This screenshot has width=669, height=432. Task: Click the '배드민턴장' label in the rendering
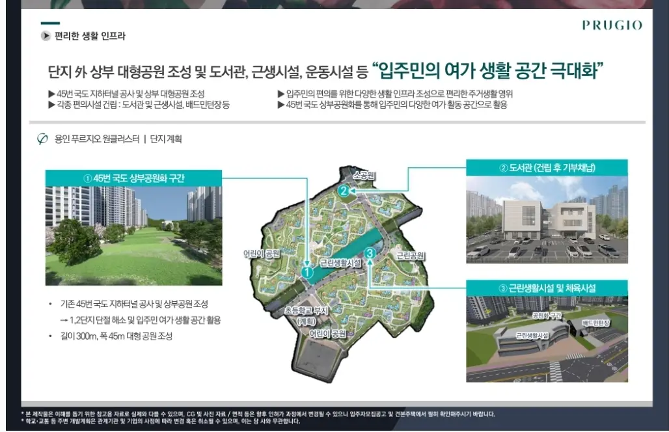pyautogui.click(x=596, y=323)
